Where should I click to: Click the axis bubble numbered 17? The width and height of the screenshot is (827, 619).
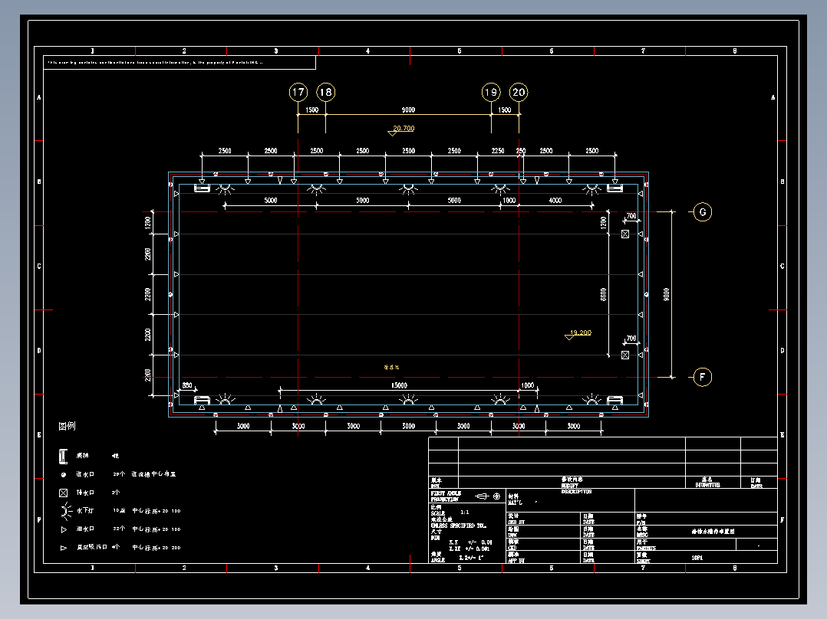298,92
